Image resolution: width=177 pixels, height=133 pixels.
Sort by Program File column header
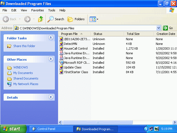coord(74,34)
